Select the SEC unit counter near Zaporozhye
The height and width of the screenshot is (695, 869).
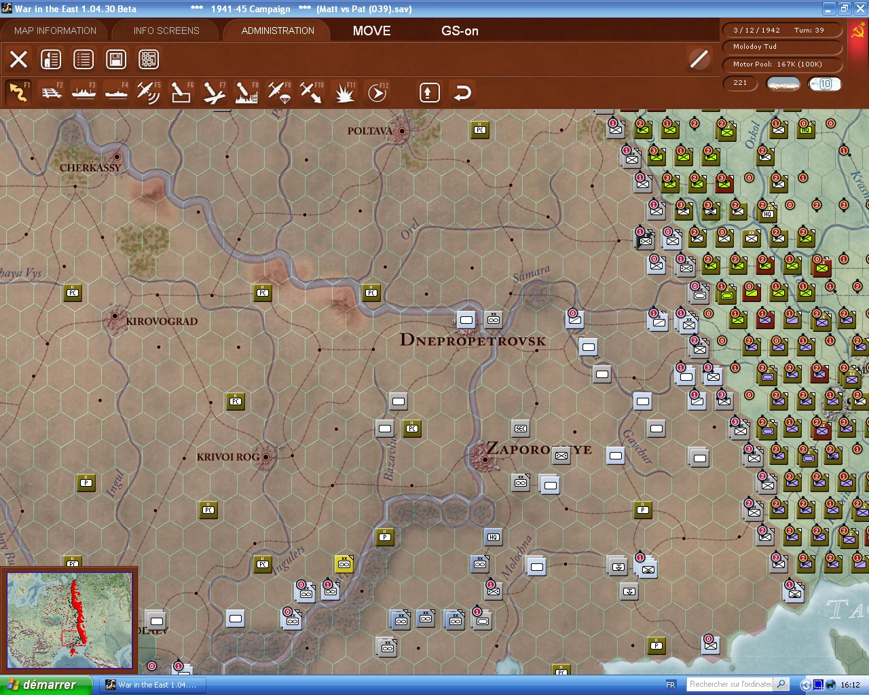coord(521,428)
